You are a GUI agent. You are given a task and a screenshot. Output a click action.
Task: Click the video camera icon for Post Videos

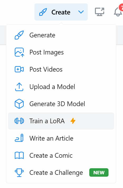coord(19,69)
